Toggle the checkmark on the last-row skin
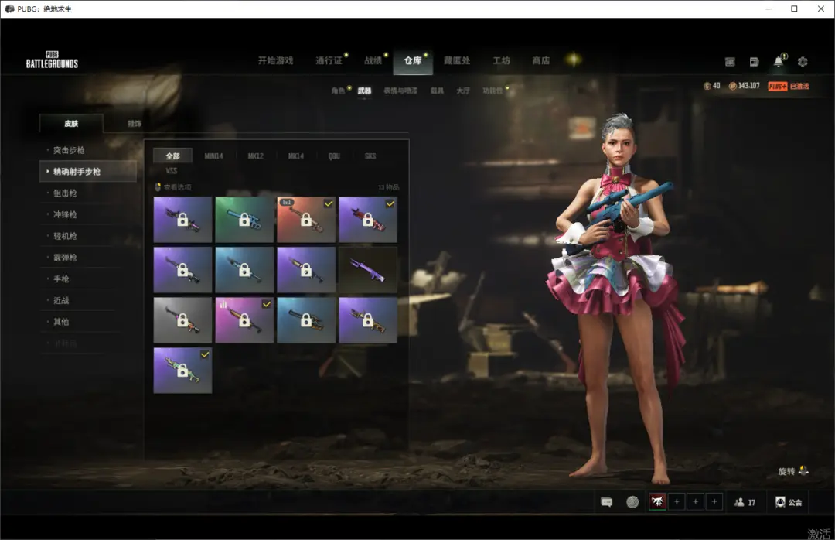Viewport: 835px width, 540px height. point(205,354)
